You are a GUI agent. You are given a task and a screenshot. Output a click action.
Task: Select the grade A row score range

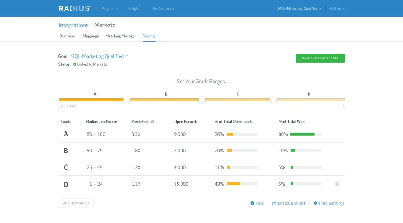tap(96, 134)
